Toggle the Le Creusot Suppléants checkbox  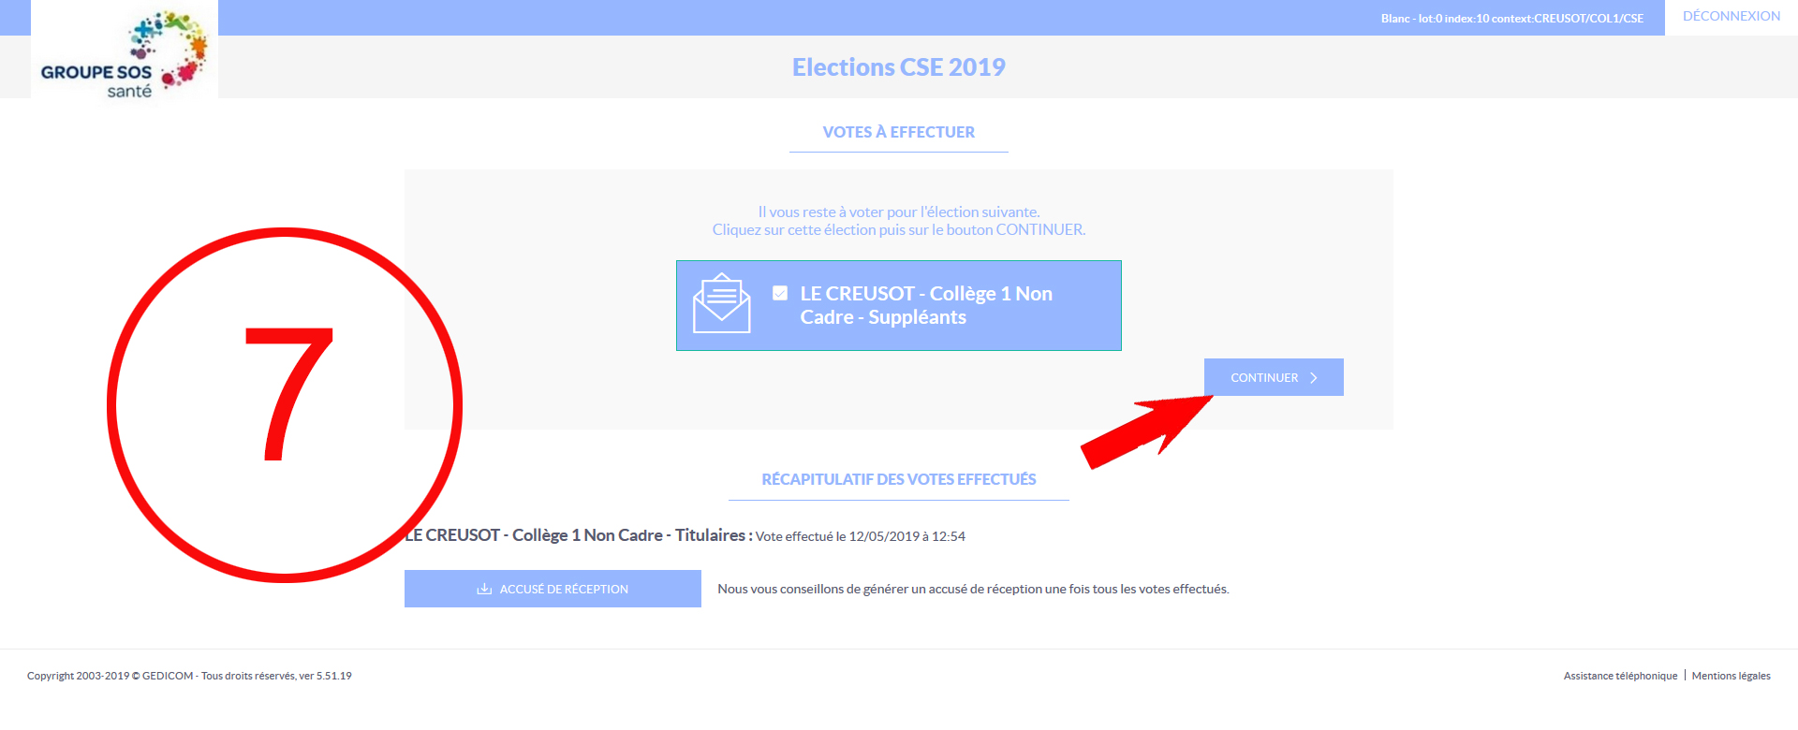tap(780, 293)
